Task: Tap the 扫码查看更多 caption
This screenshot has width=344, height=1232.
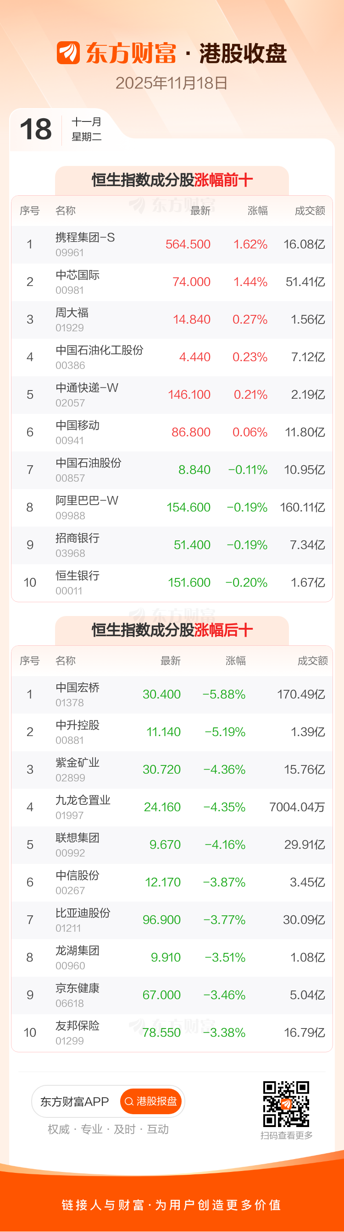Action: click(x=286, y=1135)
